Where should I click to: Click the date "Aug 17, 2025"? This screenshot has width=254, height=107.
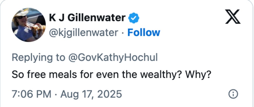click(91, 94)
